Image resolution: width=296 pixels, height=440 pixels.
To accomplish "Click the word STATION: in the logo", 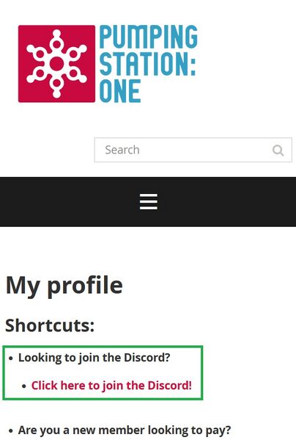I will [x=147, y=64].
